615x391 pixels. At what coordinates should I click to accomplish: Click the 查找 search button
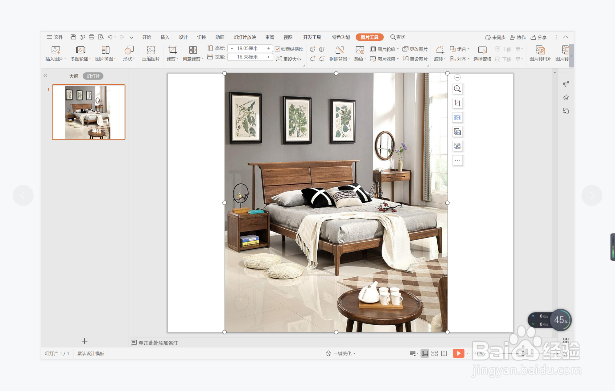tap(398, 37)
